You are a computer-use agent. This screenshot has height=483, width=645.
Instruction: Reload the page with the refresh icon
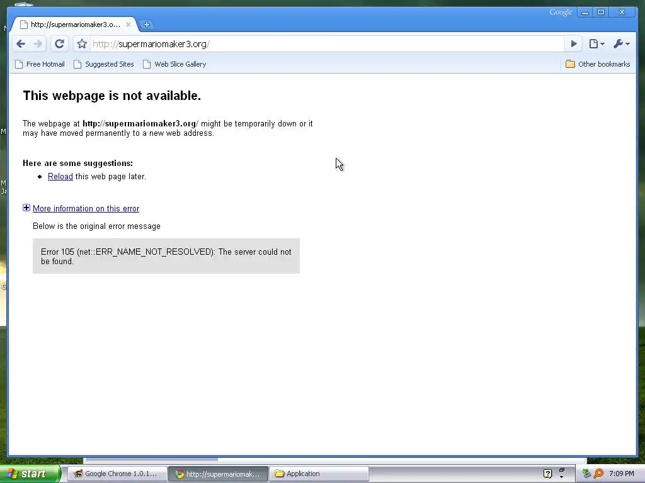pos(60,44)
